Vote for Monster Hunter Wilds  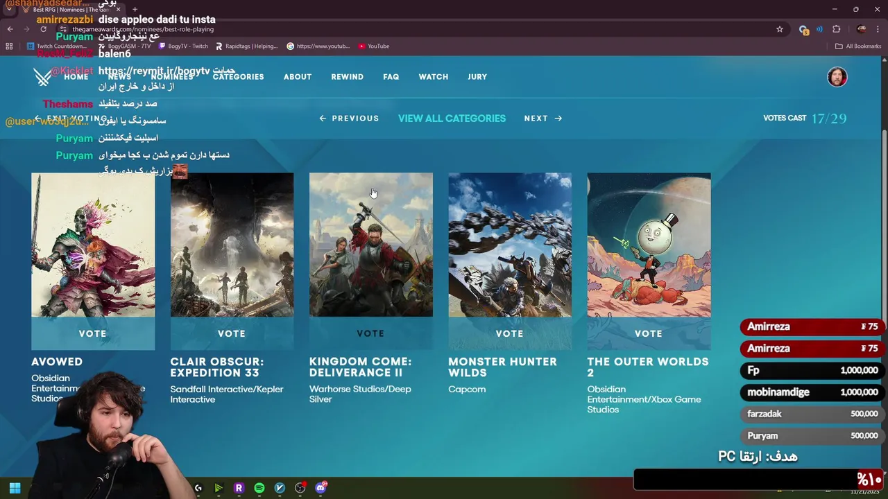(x=510, y=333)
